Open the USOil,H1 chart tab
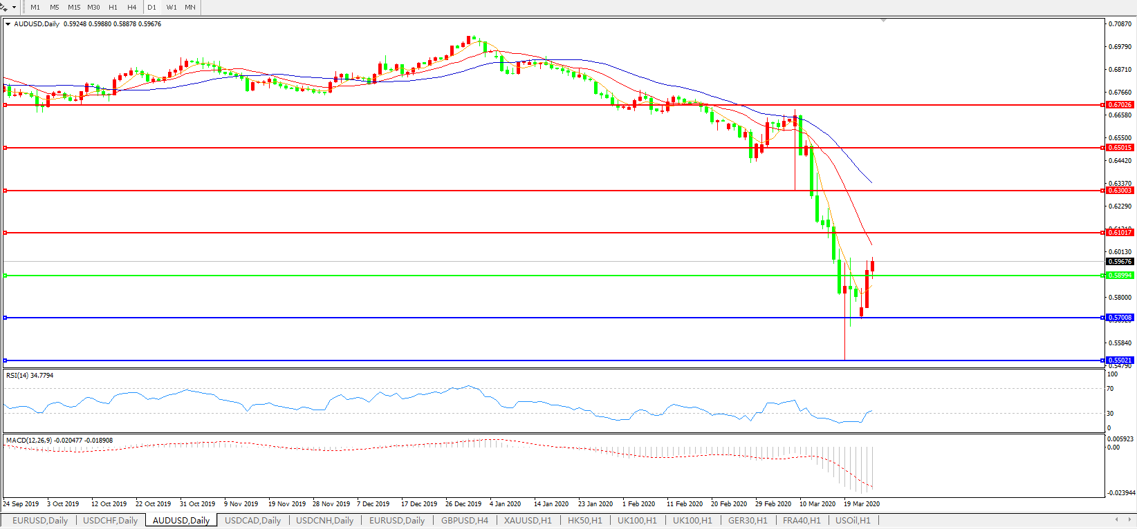1137x529 pixels. coord(853,521)
